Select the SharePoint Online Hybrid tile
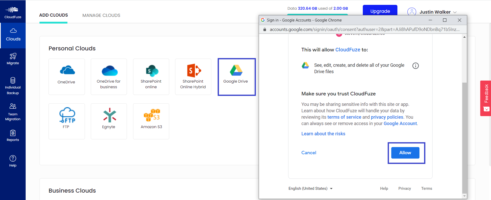This screenshot has width=491, height=200. (193, 77)
